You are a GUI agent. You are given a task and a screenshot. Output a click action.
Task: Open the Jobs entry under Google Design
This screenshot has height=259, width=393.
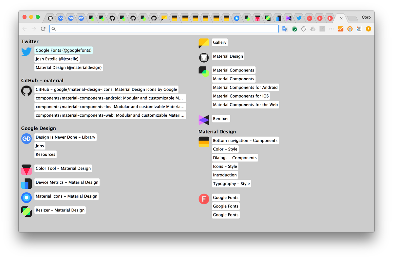[40, 146]
